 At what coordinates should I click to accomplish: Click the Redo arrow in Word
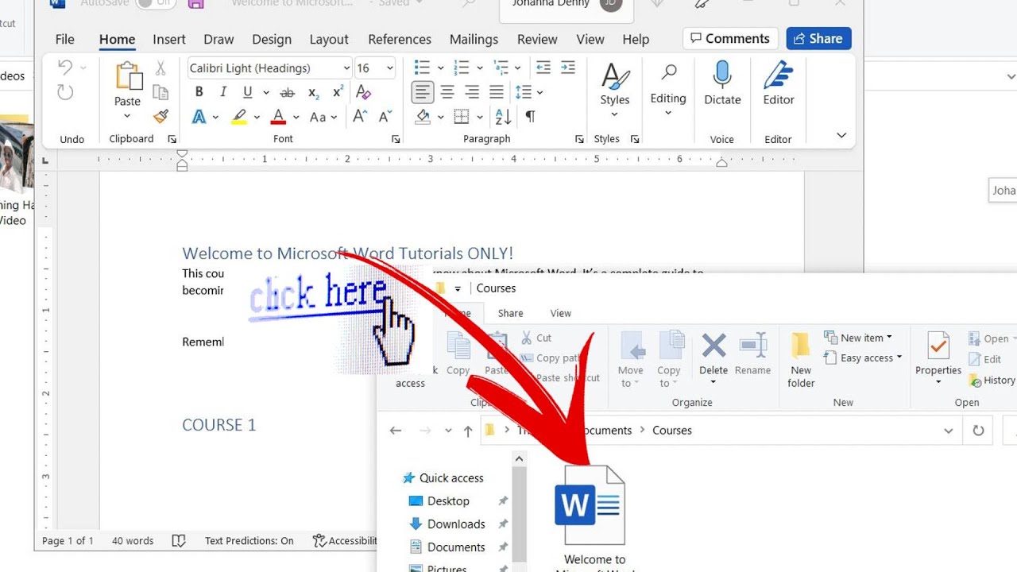(65, 92)
